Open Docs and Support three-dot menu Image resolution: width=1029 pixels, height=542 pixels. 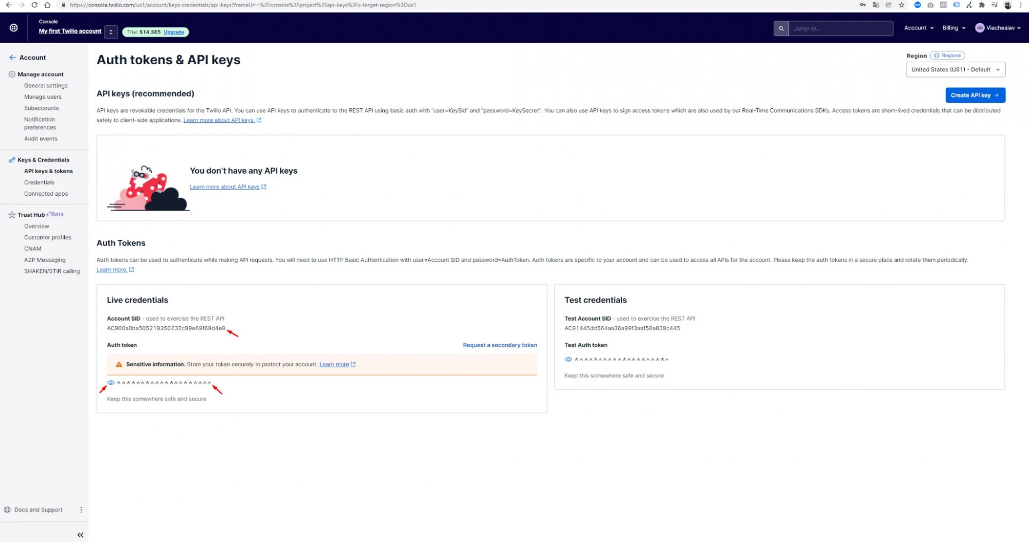(x=81, y=510)
